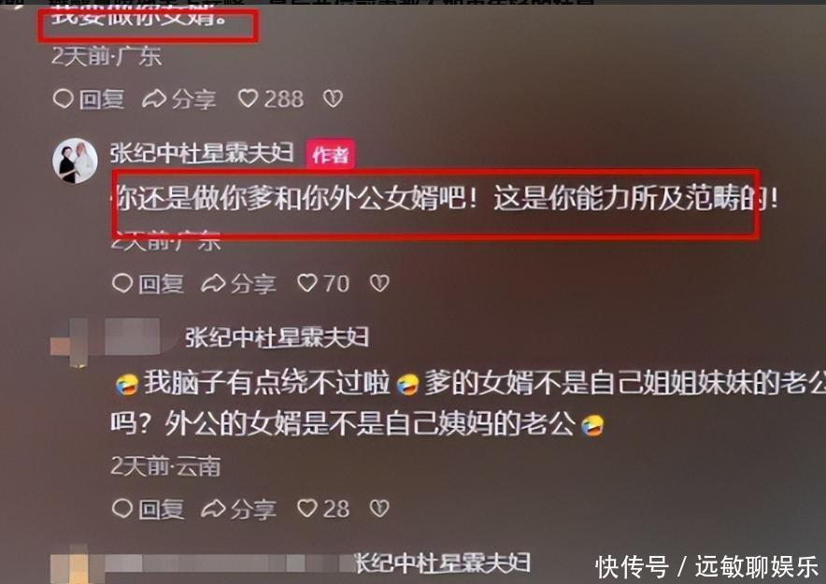The height and width of the screenshot is (584, 826).
Task: Reply to the Yunnan comment with 28 likes
Action: pos(148,508)
